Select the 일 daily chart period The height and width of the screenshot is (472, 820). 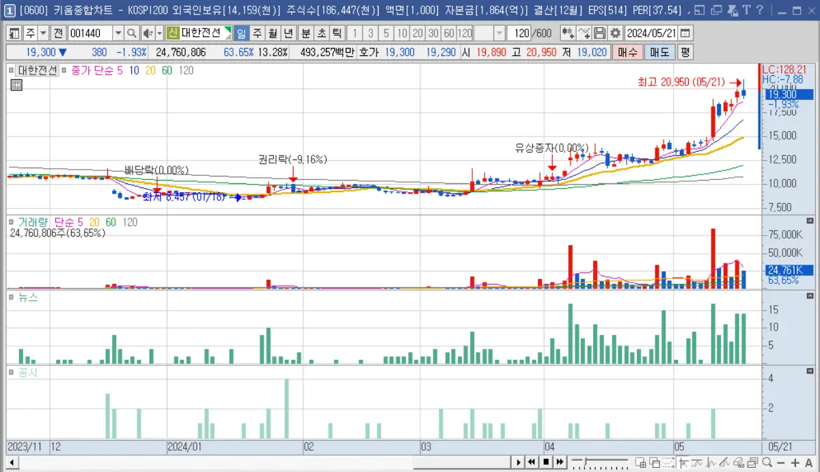point(241,34)
